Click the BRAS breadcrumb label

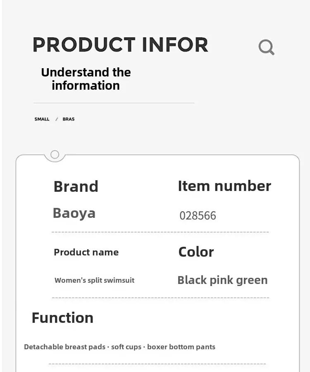69,119
